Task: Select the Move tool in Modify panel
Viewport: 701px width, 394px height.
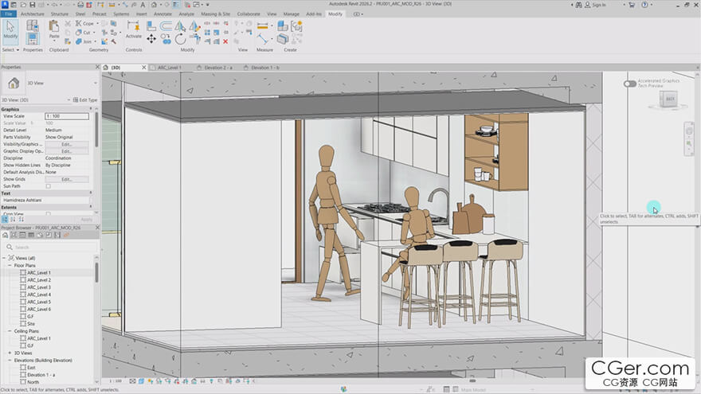Action: (x=151, y=38)
